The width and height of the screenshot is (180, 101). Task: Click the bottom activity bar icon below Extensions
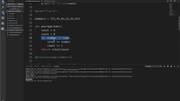pos(3,29)
